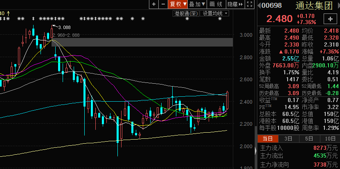340x169 pixels.
Task: Open the 叠加 overlay dropdown
Action: [198, 4]
